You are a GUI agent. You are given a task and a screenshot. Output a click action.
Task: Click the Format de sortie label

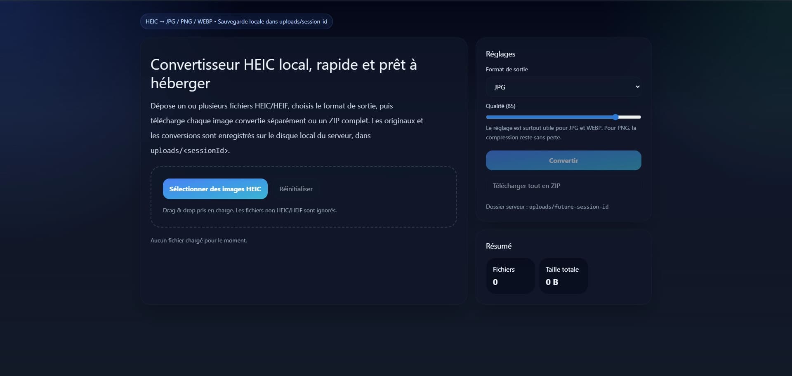point(507,69)
